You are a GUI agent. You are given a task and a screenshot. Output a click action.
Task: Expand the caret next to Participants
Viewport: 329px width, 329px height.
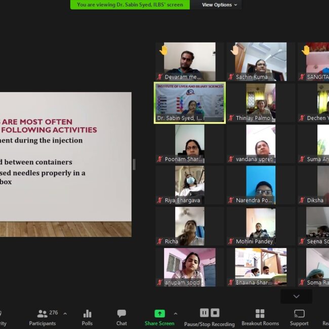(x=65, y=314)
